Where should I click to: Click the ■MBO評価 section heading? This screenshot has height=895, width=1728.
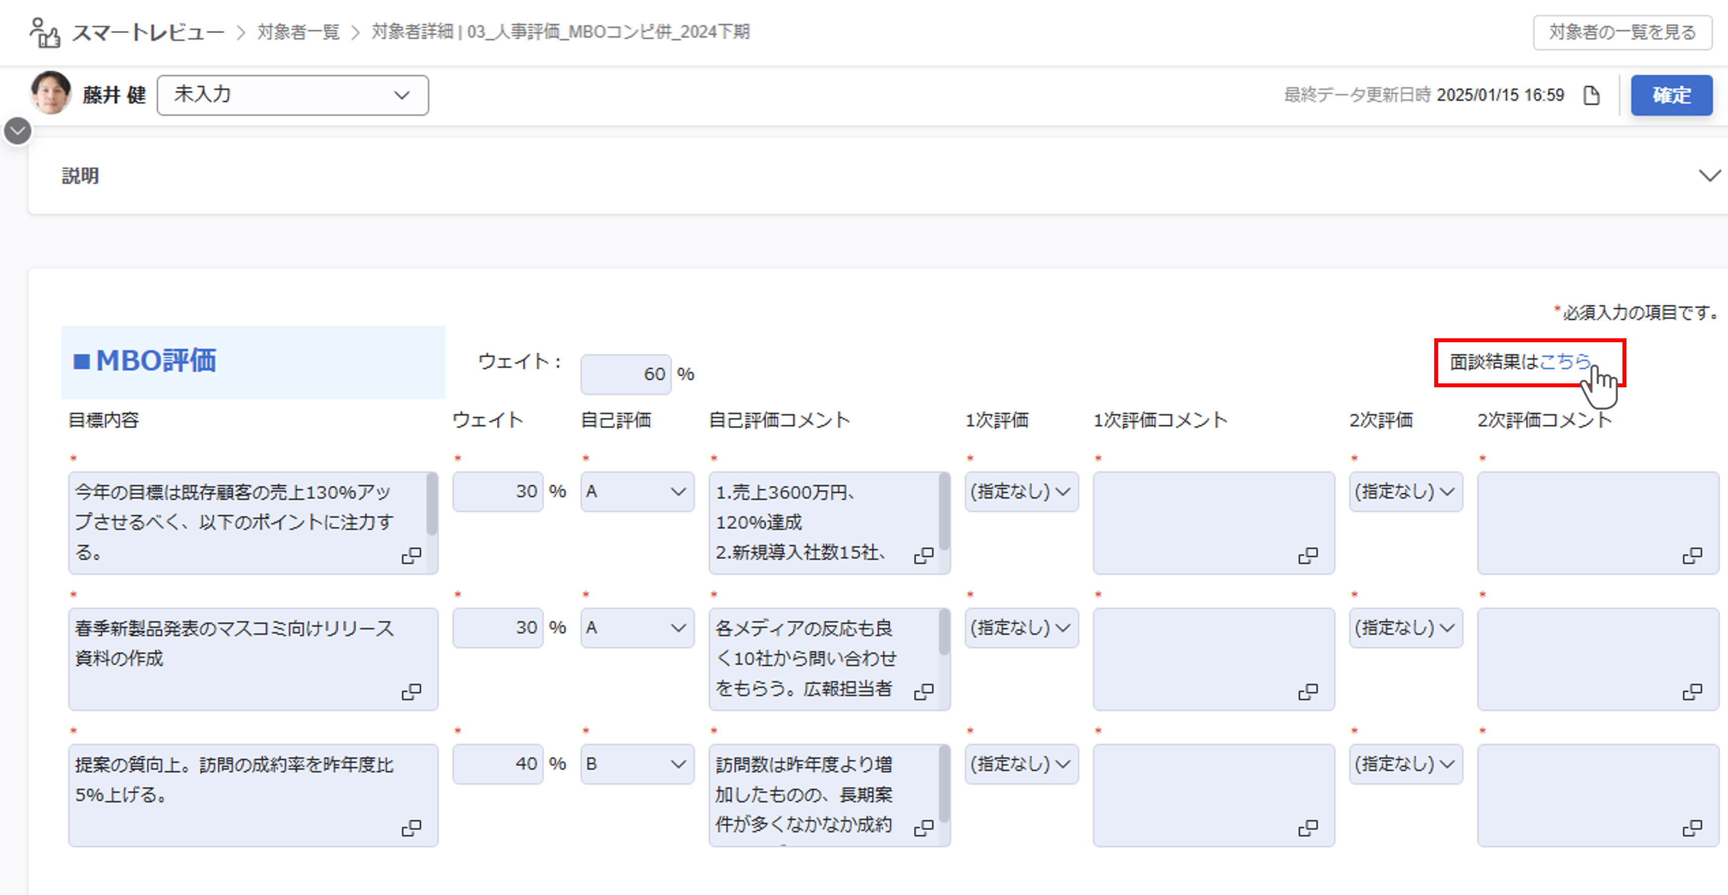(145, 361)
